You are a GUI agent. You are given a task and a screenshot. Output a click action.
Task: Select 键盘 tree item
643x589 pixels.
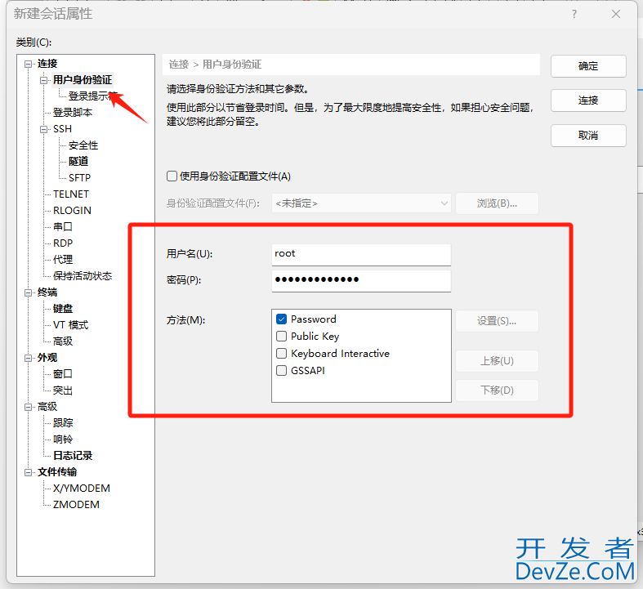[x=63, y=309]
